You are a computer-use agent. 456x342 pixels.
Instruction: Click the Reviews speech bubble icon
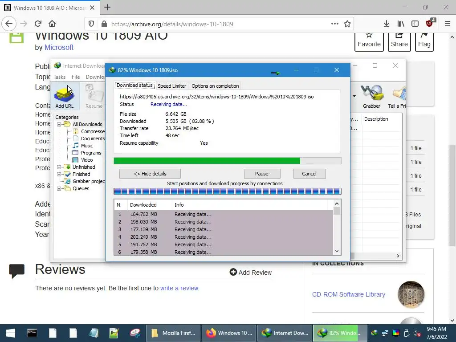16,271
